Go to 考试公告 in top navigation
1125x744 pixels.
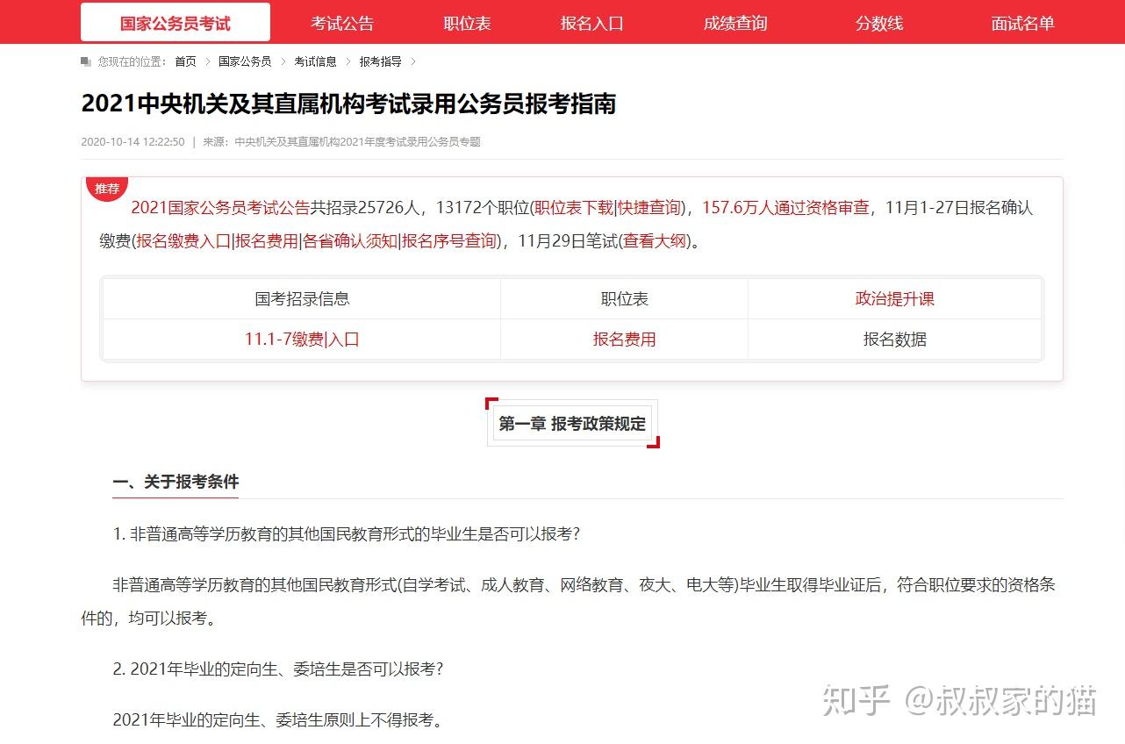point(342,24)
